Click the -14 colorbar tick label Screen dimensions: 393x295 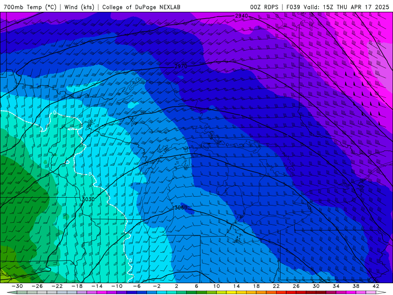[x=97, y=286]
